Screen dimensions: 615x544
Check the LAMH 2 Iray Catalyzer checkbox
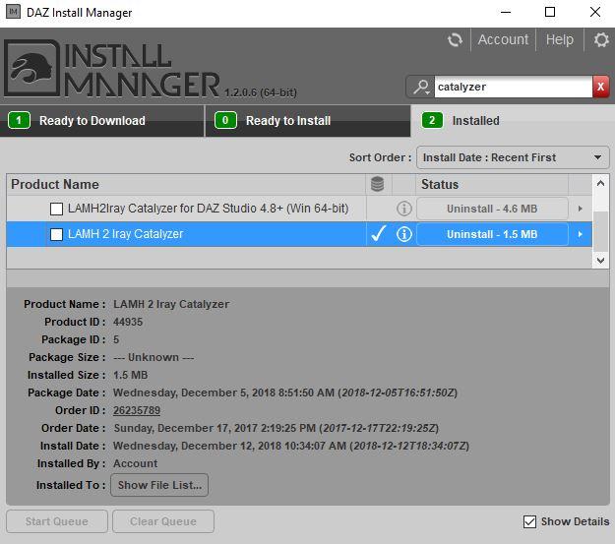coord(56,234)
